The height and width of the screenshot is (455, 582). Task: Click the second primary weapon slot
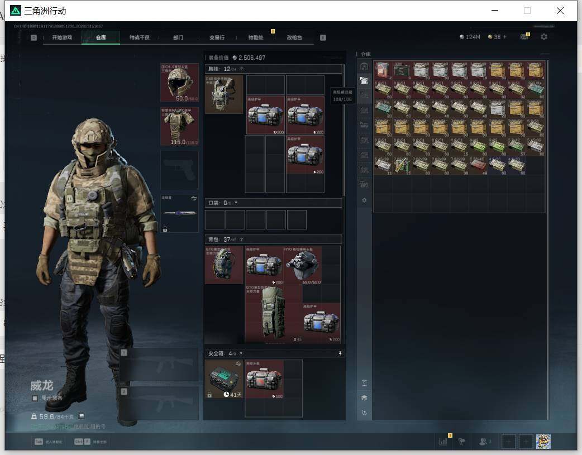(x=160, y=403)
